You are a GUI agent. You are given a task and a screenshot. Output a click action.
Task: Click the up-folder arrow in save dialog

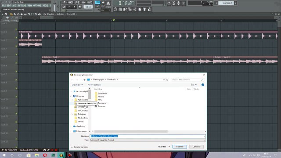click(84, 80)
